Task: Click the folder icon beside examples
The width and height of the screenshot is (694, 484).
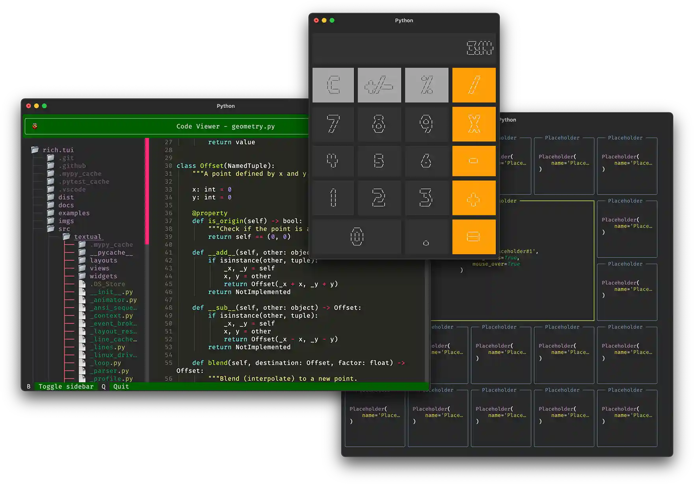Action: tap(51, 213)
